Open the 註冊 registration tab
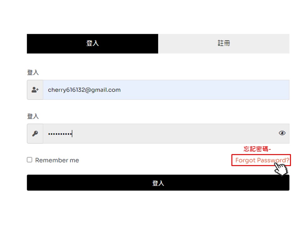Screen dimensions: 301x226 click(x=224, y=44)
